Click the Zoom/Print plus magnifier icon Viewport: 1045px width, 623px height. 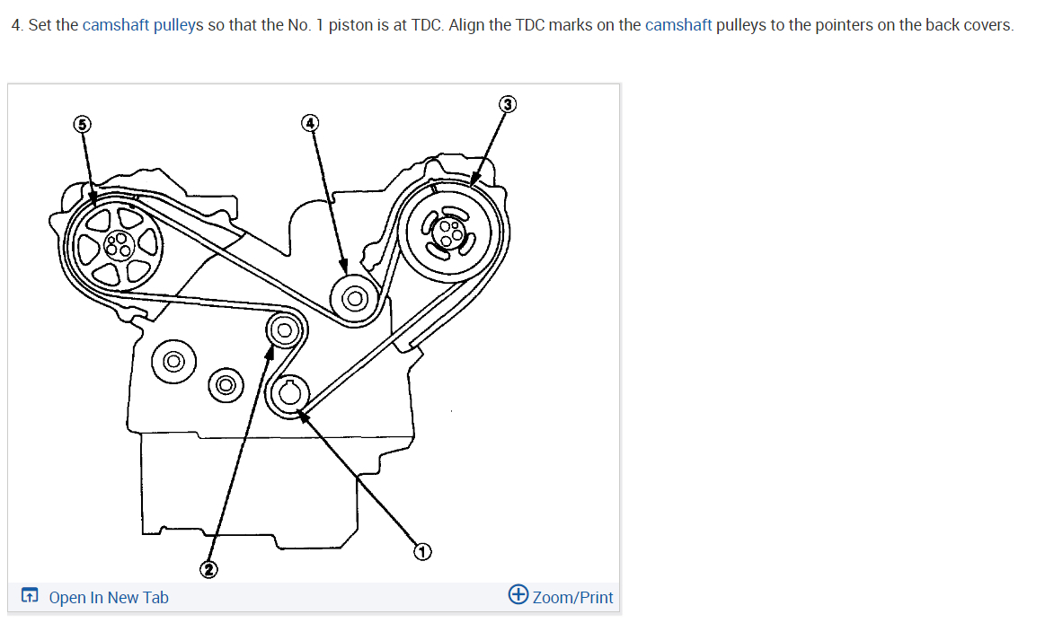pyautogui.click(x=518, y=594)
